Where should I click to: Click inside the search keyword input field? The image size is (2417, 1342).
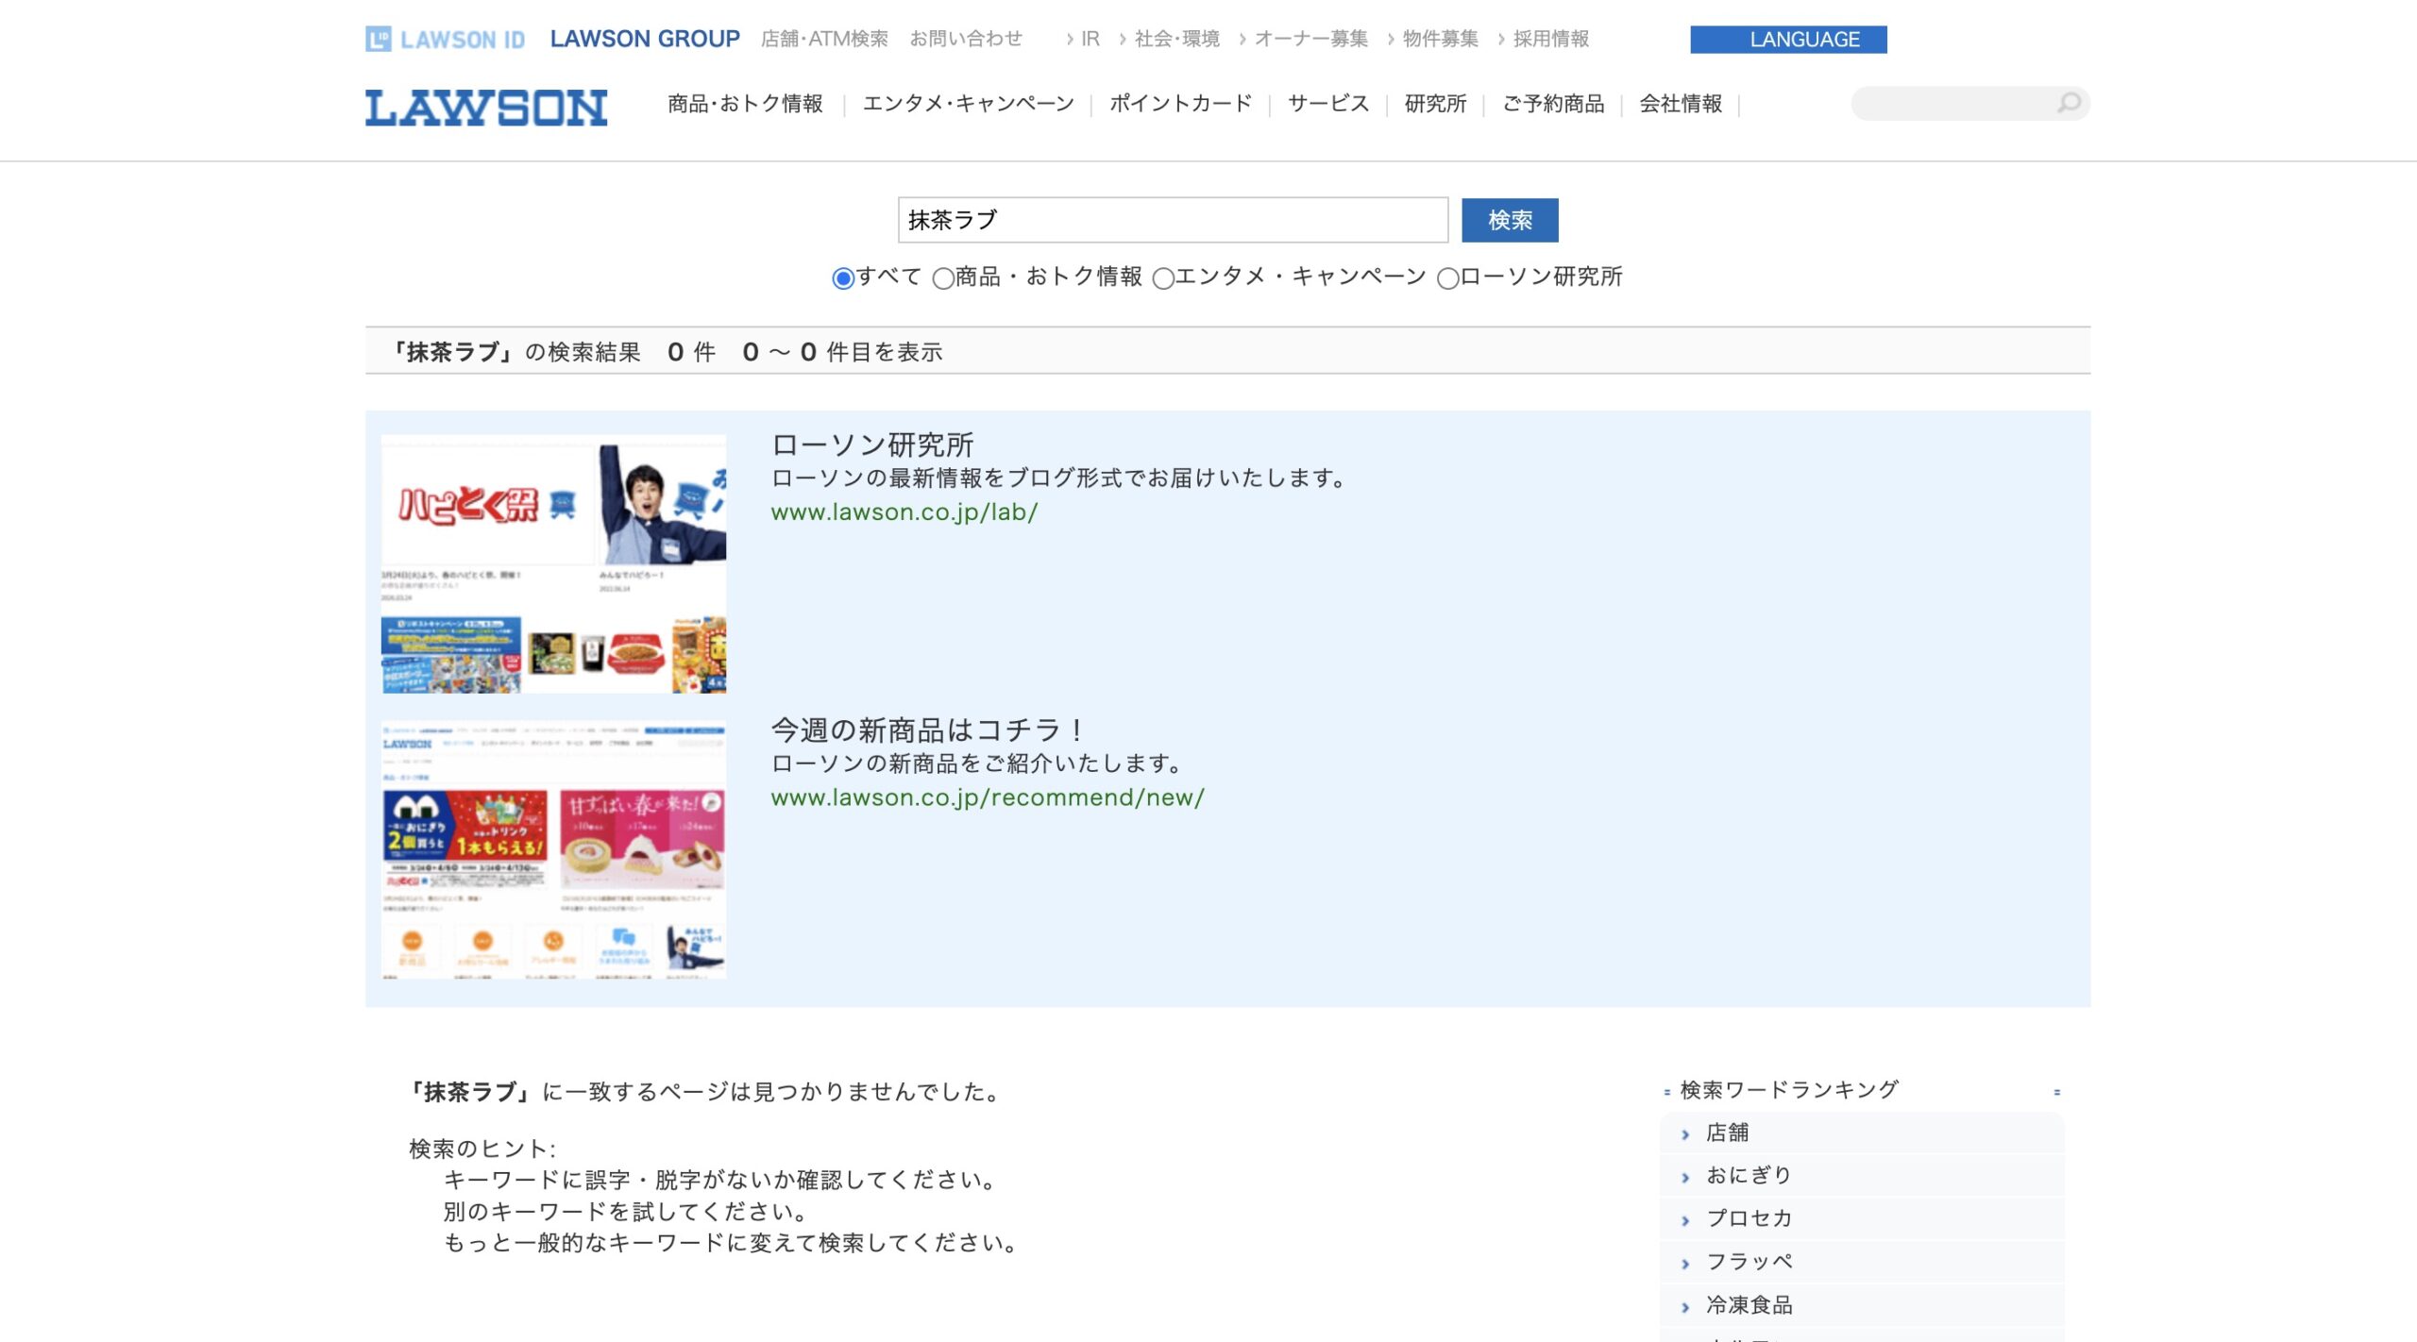click(1171, 220)
